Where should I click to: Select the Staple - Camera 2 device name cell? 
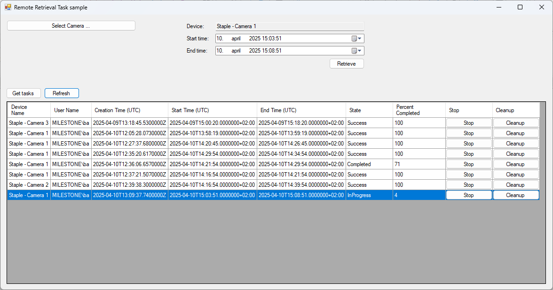point(29,185)
